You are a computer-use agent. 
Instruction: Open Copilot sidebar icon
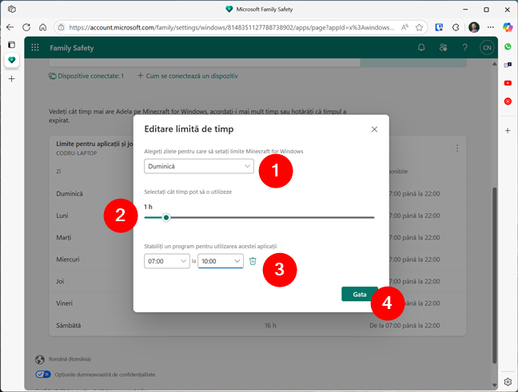508,27
